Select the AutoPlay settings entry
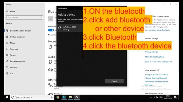Image resolution: width=183 pixels, height=102 pixels. point(14,67)
